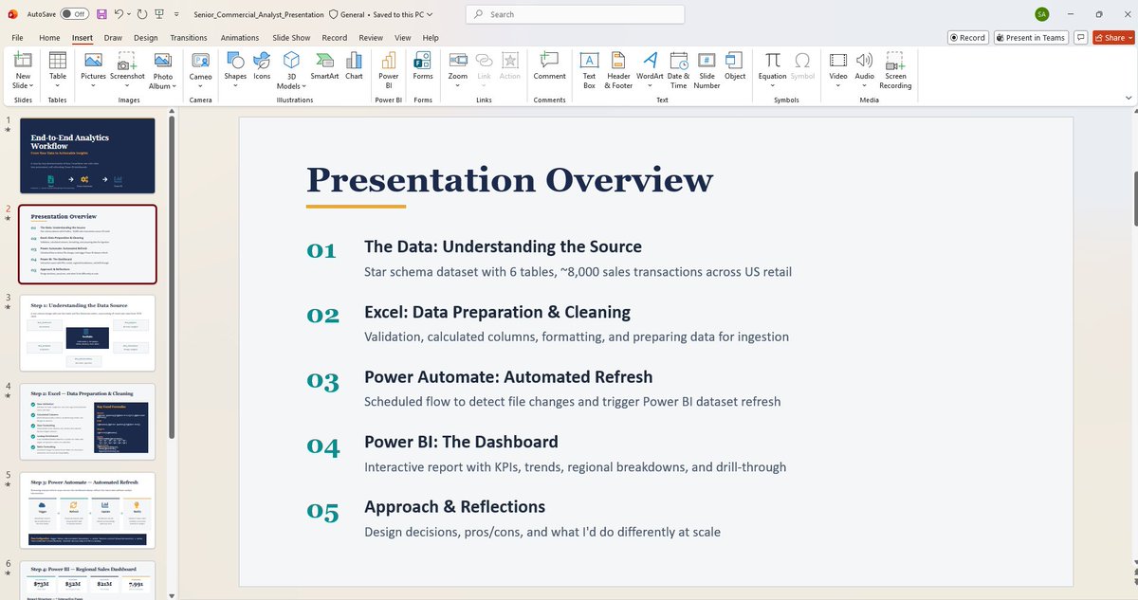
Task: Expand the Equation dropdown arrow
Action: [x=773, y=85]
